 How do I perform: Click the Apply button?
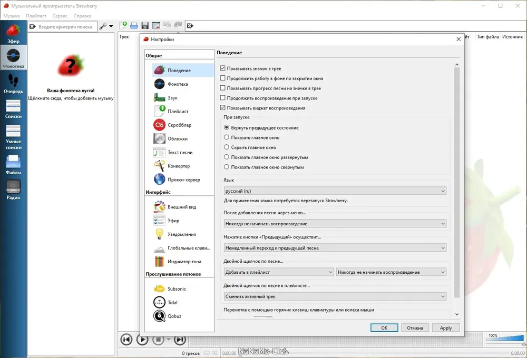click(x=446, y=328)
